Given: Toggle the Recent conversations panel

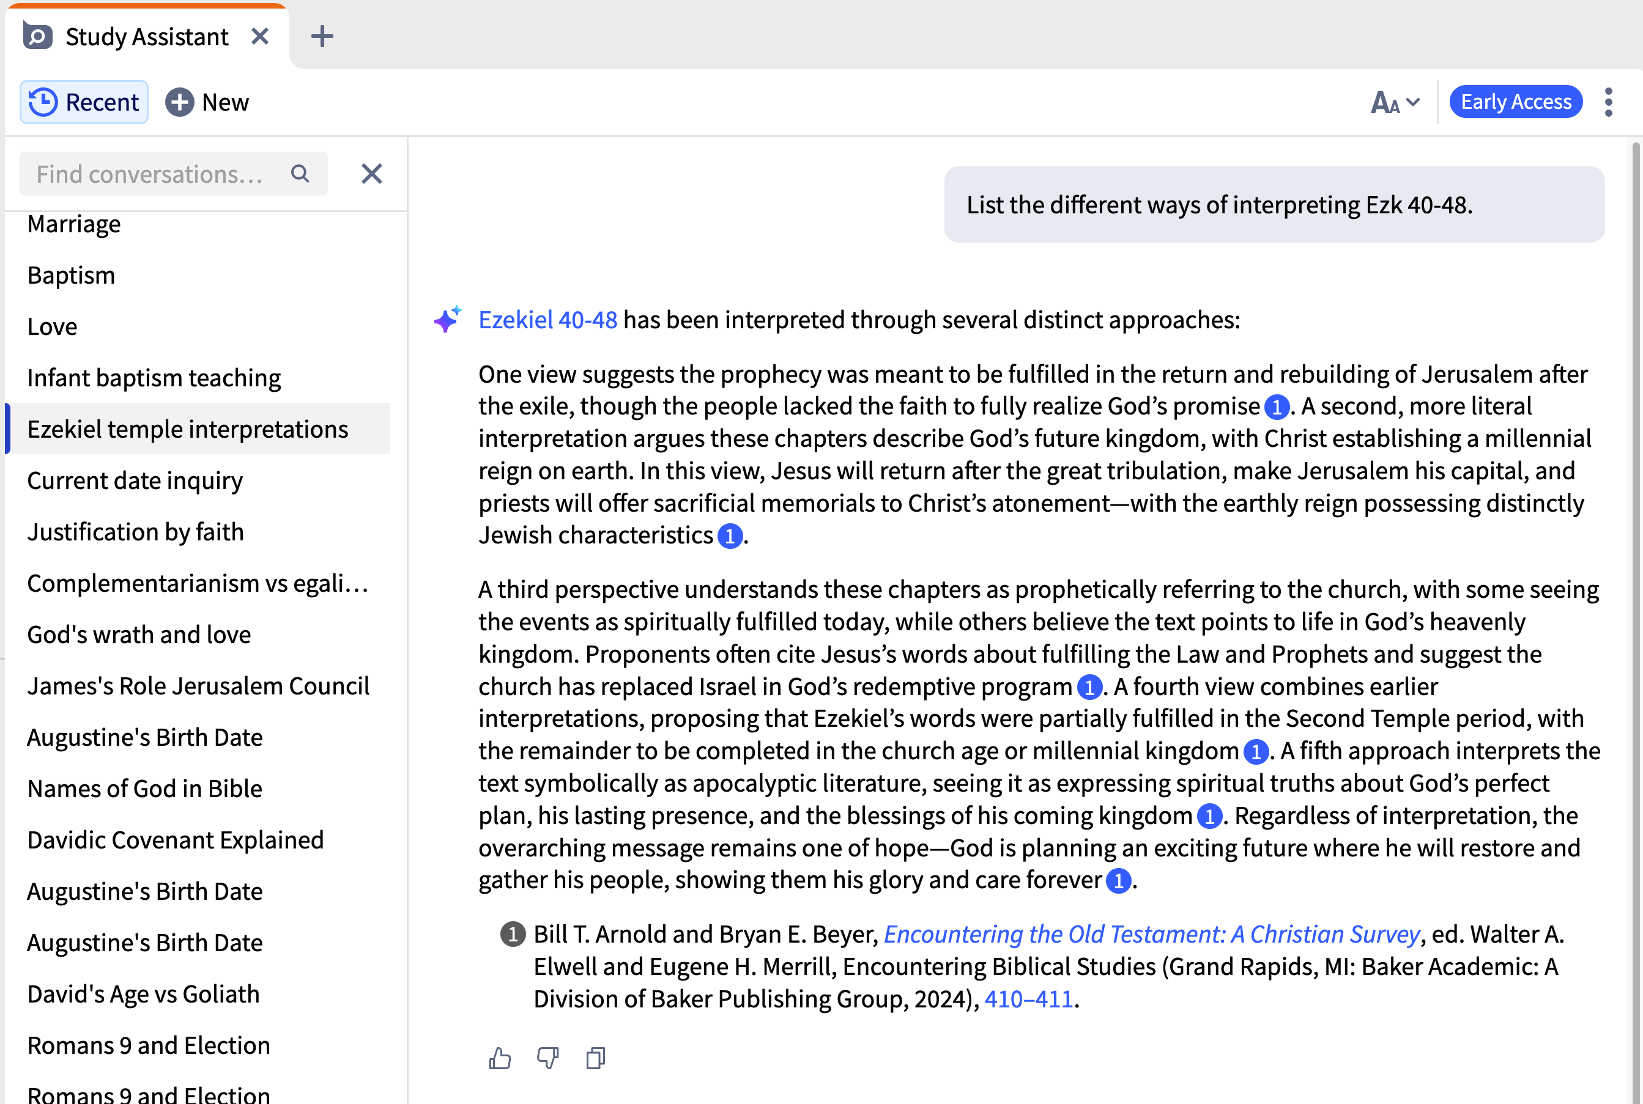Looking at the screenshot, I should pyautogui.click(x=84, y=102).
